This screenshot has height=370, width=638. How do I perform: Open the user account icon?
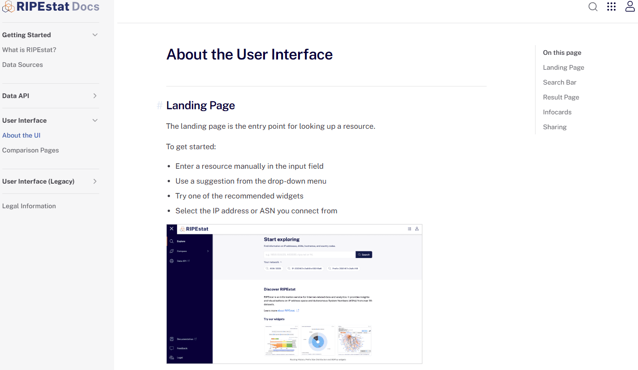[630, 7]
